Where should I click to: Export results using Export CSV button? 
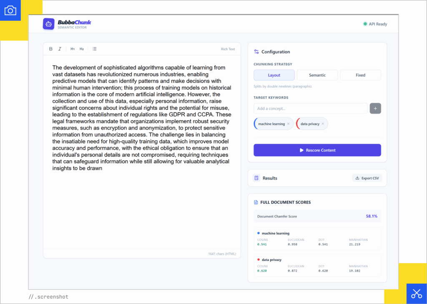coord(367,178)
